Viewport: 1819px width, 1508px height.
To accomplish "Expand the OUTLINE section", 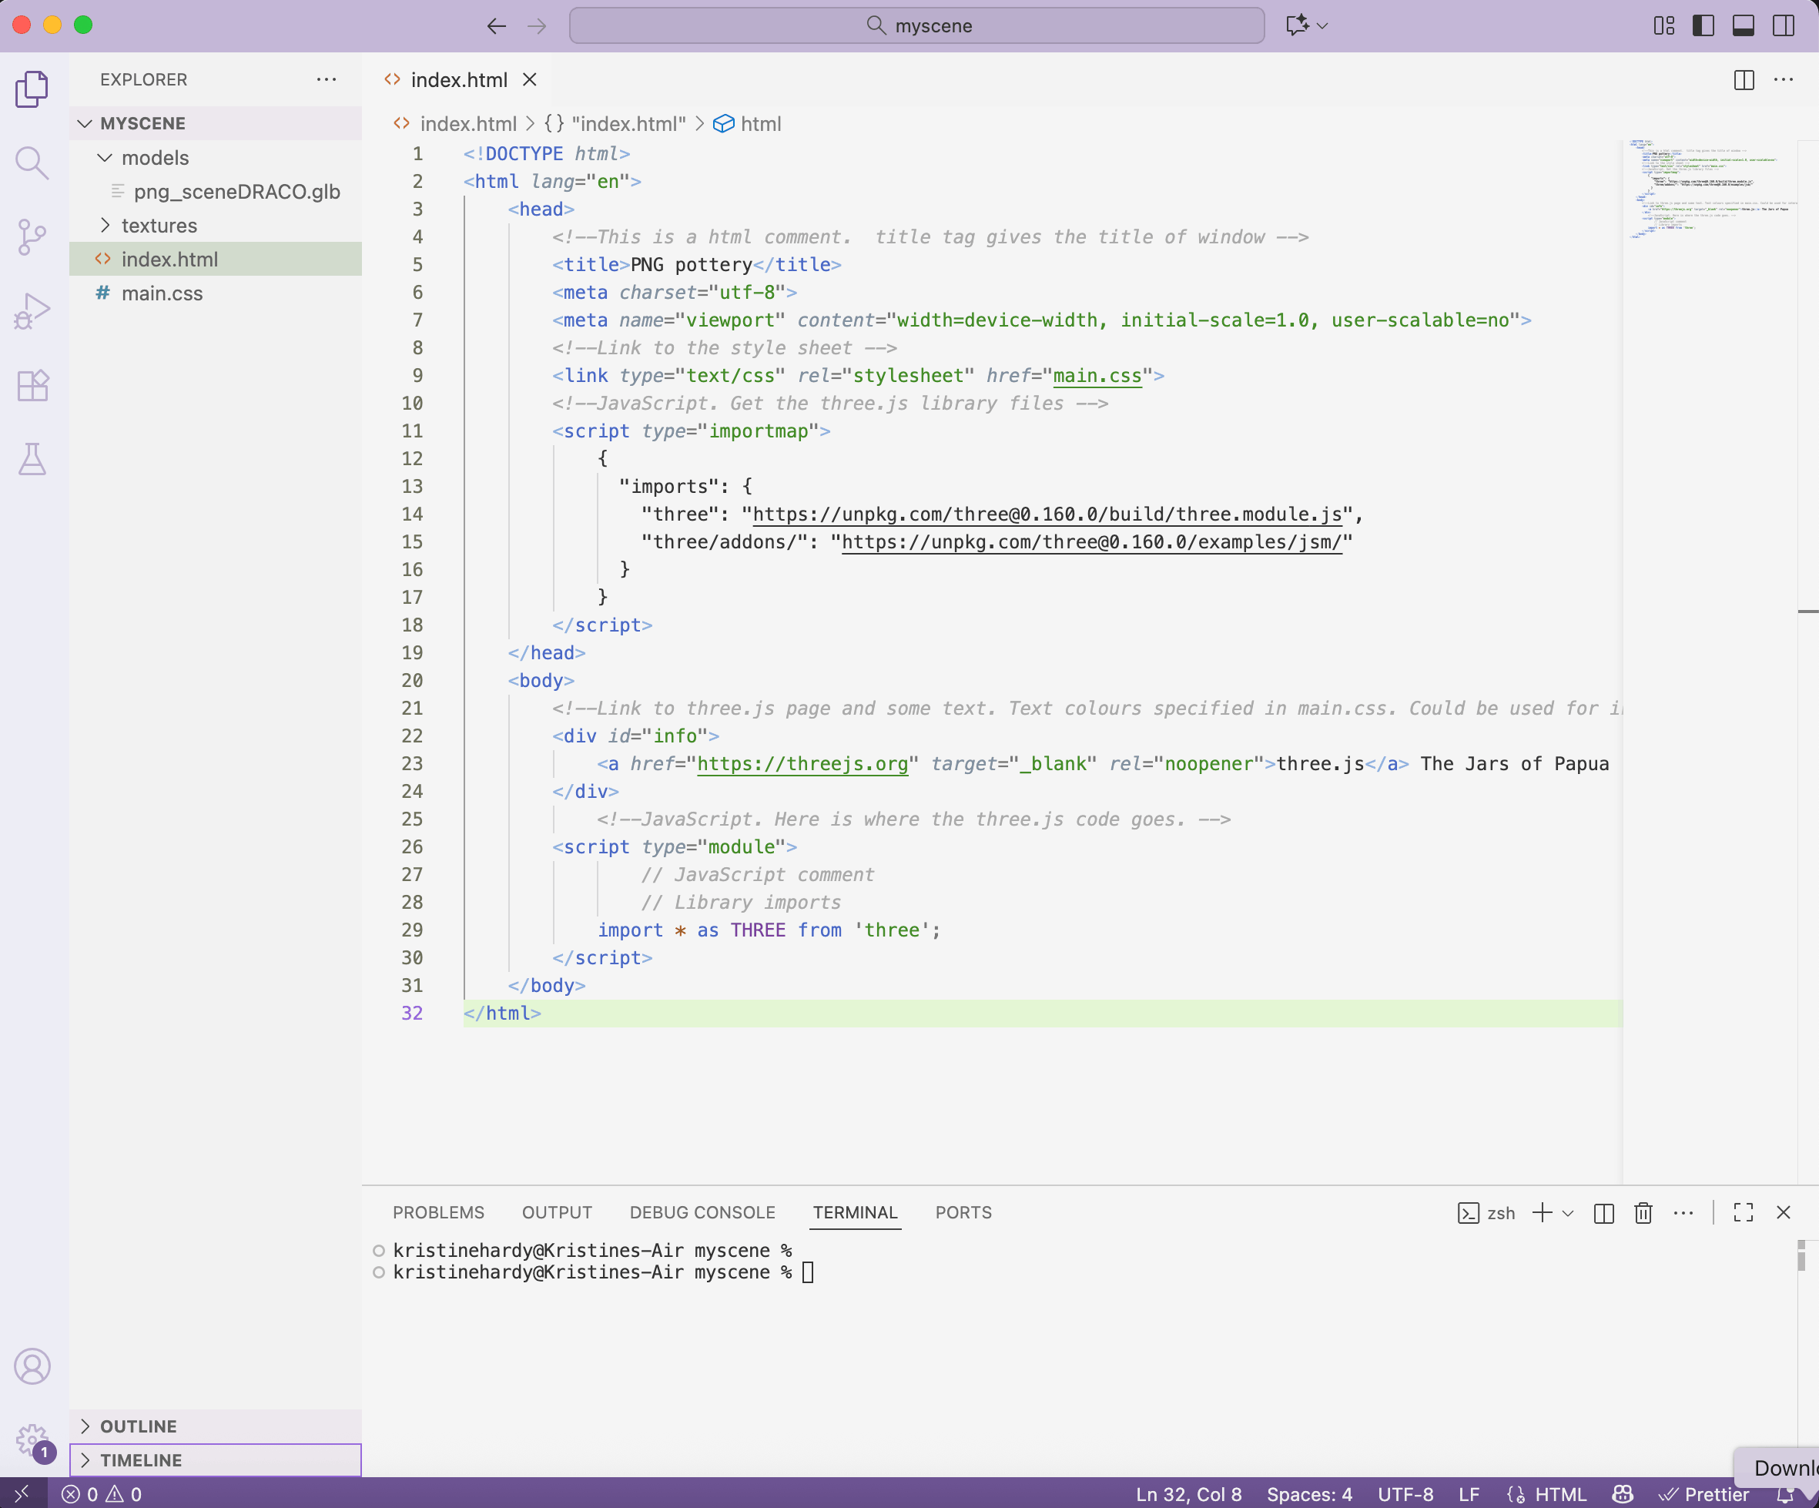I will [x=215, y=1426].
